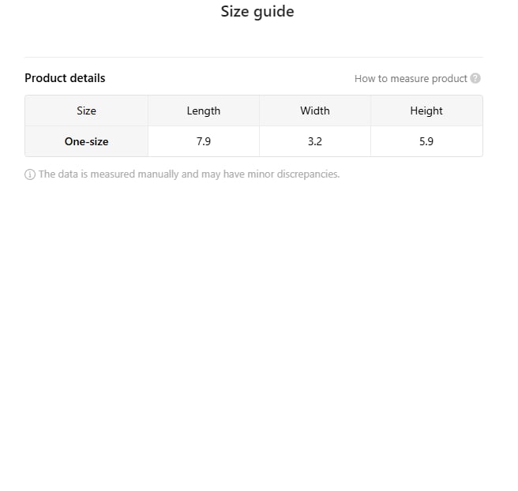Open the How to measure product link
518x491 pixels.
point(411,79)
